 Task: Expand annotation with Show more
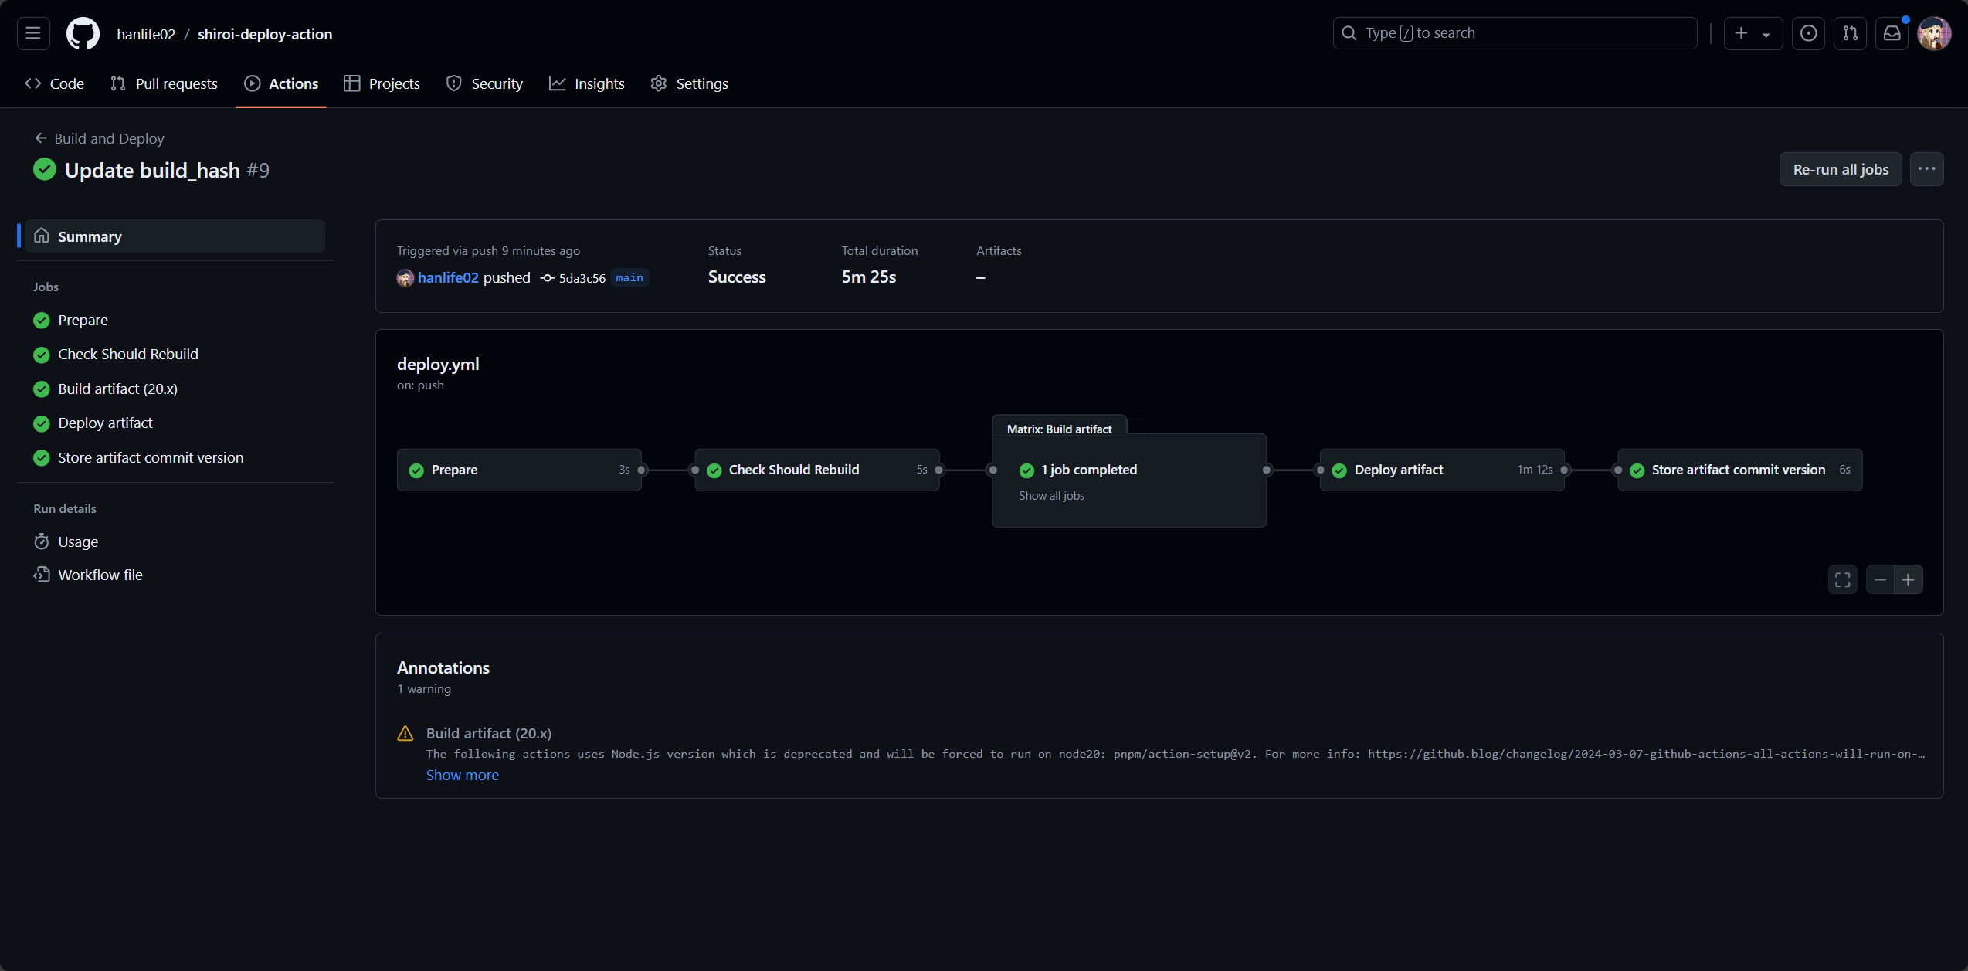[462, 775]
